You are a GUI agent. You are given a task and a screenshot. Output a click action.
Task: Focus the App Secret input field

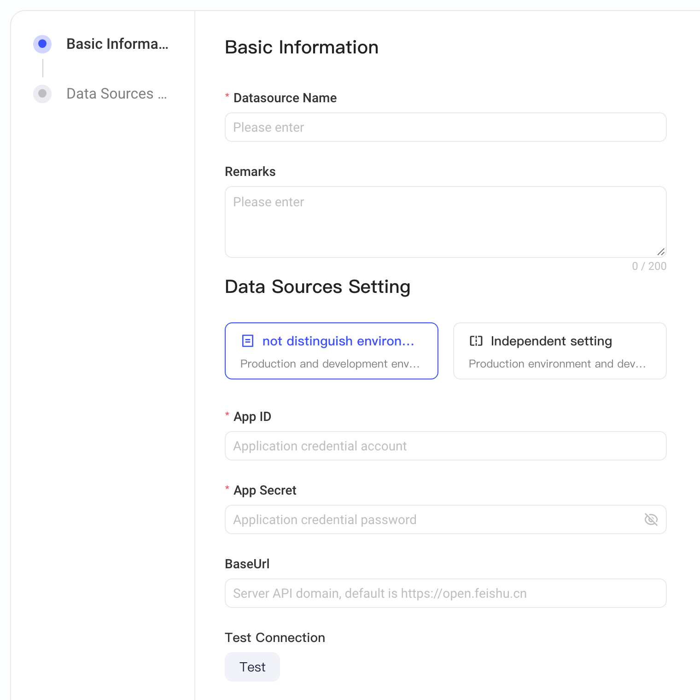pyautogui.click(x=446, y=519)
